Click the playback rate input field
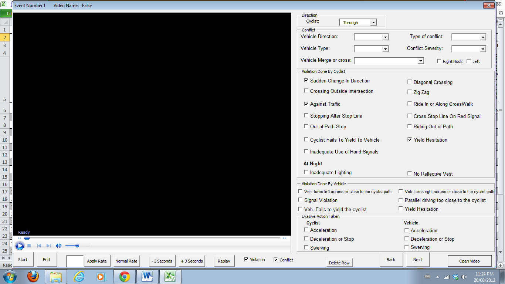 click(75, 261)
